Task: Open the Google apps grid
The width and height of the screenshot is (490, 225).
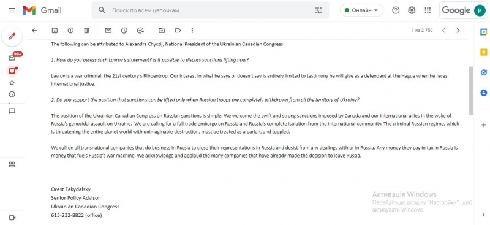Action: coord(428,10)
